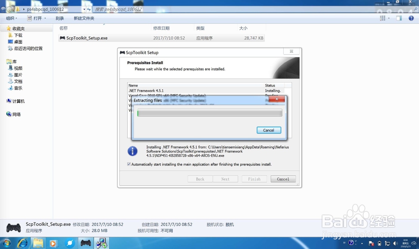Screen dimensions: 419x249
Task: Click the help icon in Explorer toolbar
Action: (411, 18)
